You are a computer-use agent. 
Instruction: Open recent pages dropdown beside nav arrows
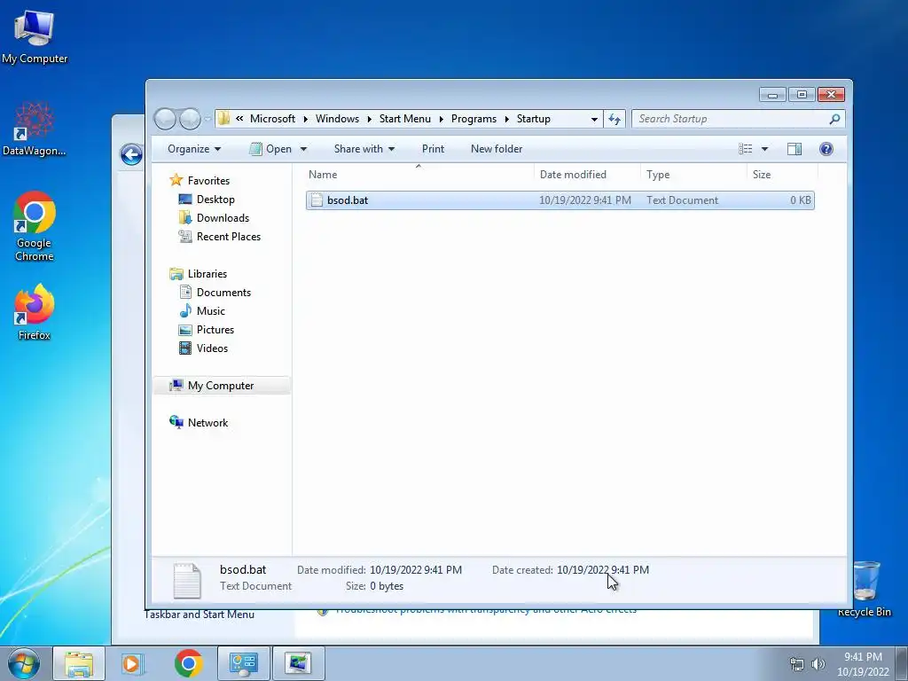pos(207,120)
